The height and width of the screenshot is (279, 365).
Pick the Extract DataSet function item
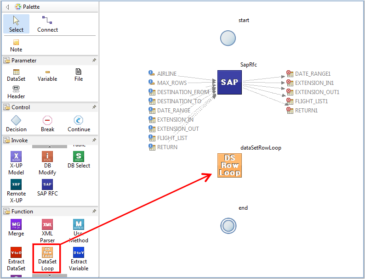pyautogui.click(x=16, y=259)
